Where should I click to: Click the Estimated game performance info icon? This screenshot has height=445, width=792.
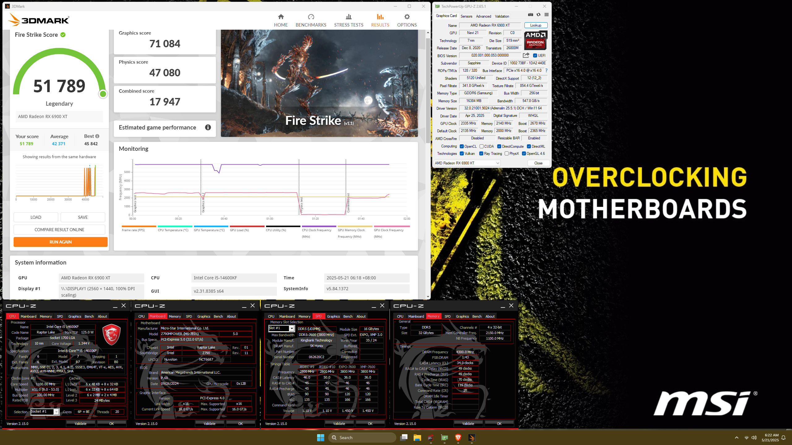pyautogui.click(x=208, y=127)
